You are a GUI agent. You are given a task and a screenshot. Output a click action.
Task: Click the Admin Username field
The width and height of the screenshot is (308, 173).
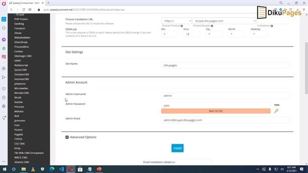point(225,96)
